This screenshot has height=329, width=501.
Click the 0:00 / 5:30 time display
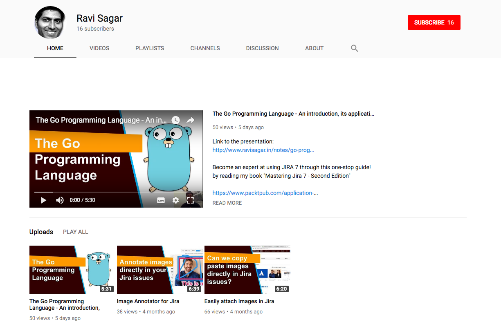tap(82, 200)
